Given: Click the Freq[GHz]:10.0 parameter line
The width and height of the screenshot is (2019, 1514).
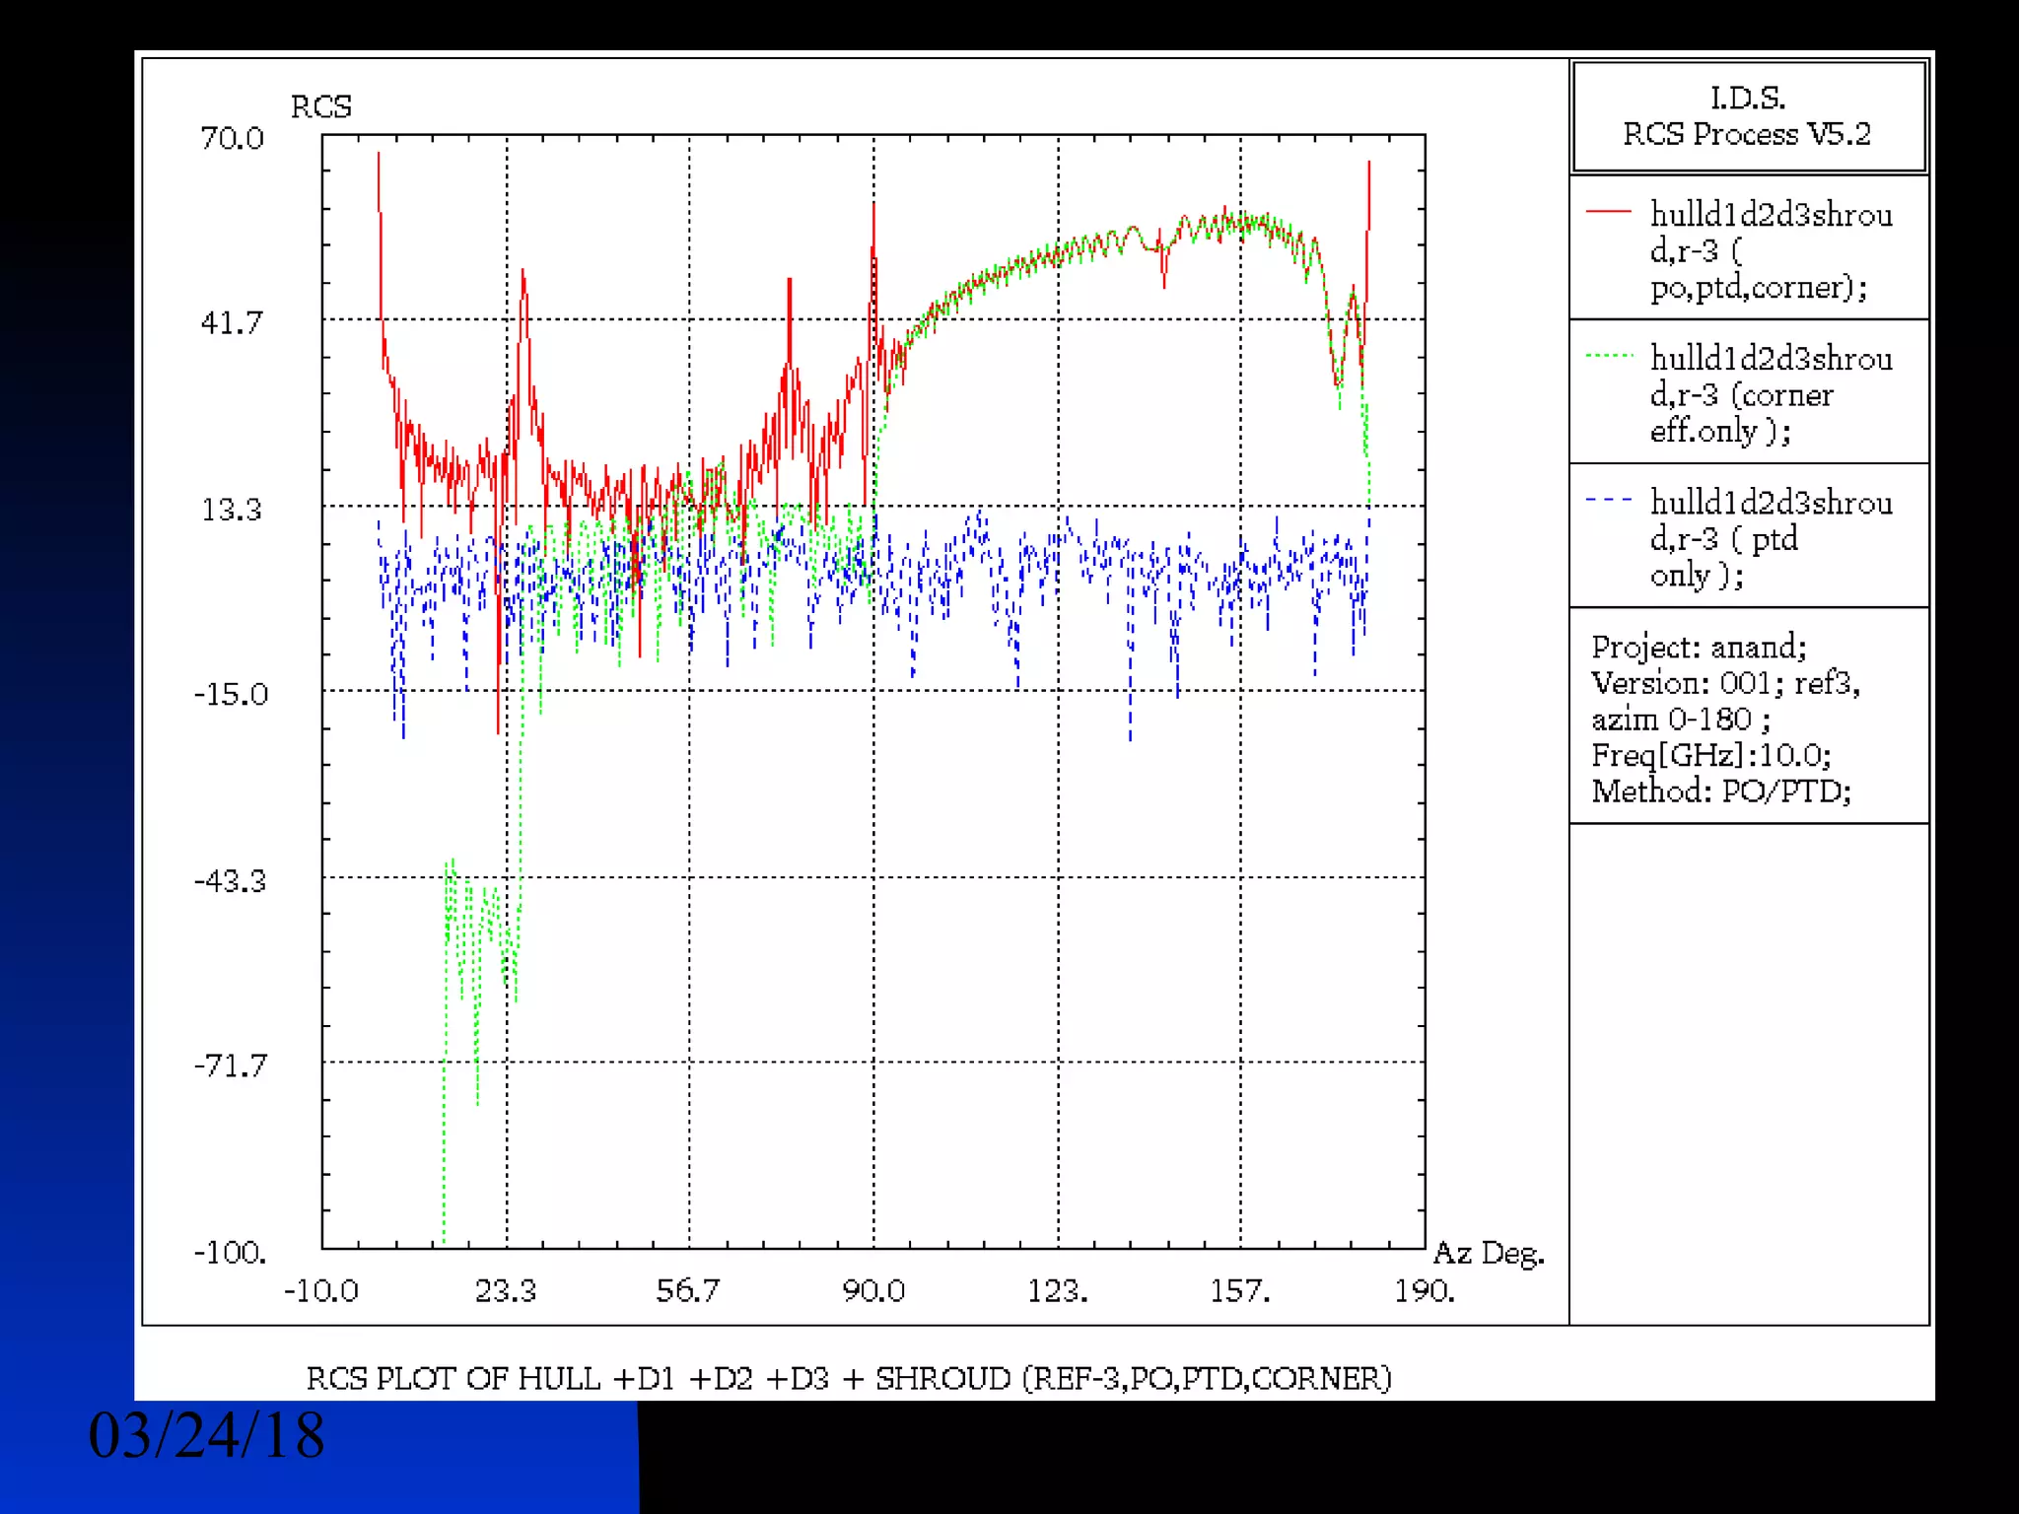Looking at the screenshot, I should click(x=1710, y=755).
